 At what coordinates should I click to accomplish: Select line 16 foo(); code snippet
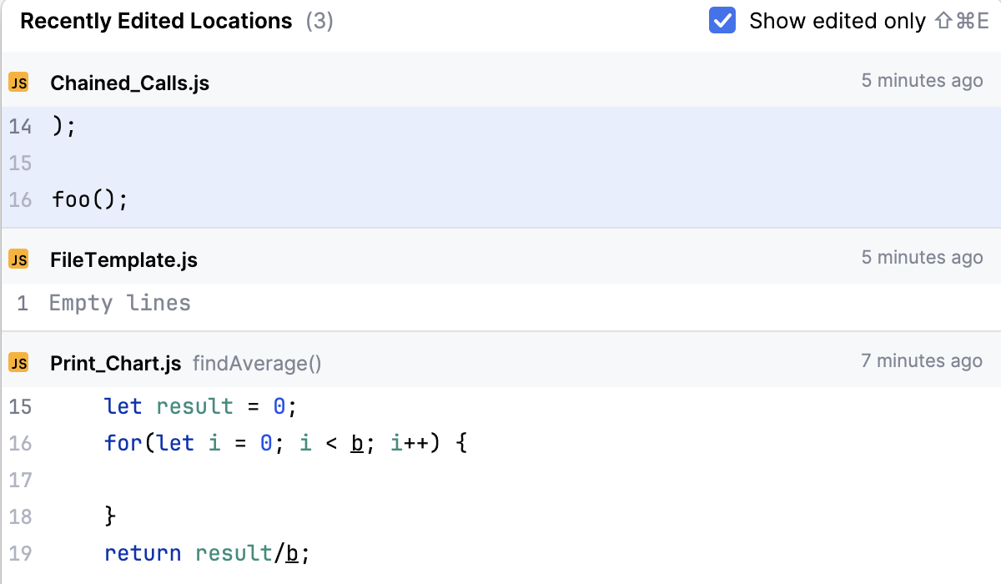point(90,200)
